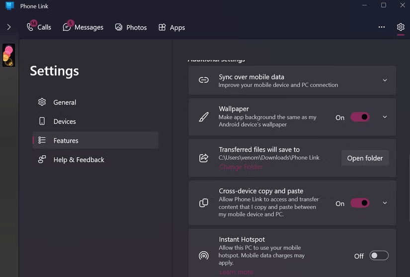The image size is (410, 277).
Task: Switch to the Messages tab
Action: 83,27
